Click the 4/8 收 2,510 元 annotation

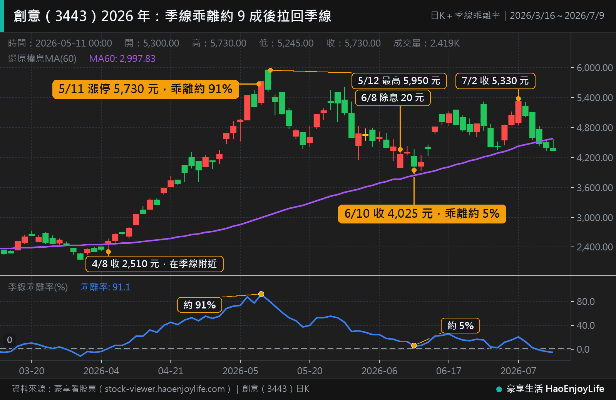[154, 264]
